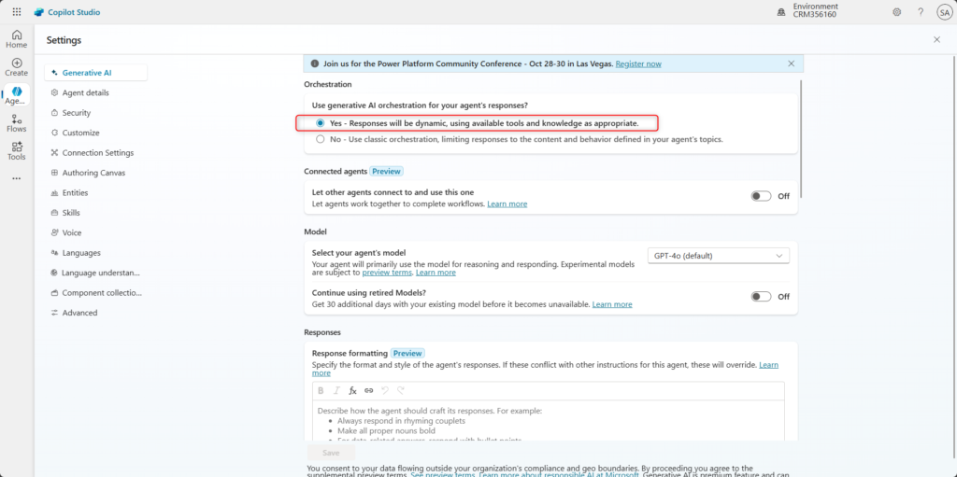
Task: Select Yes for generative AI orchestration
Action: pos(321,123)
